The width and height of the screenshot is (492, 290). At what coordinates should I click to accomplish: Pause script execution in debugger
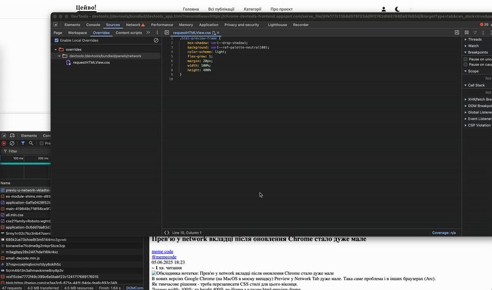click(x=467, y=32)
